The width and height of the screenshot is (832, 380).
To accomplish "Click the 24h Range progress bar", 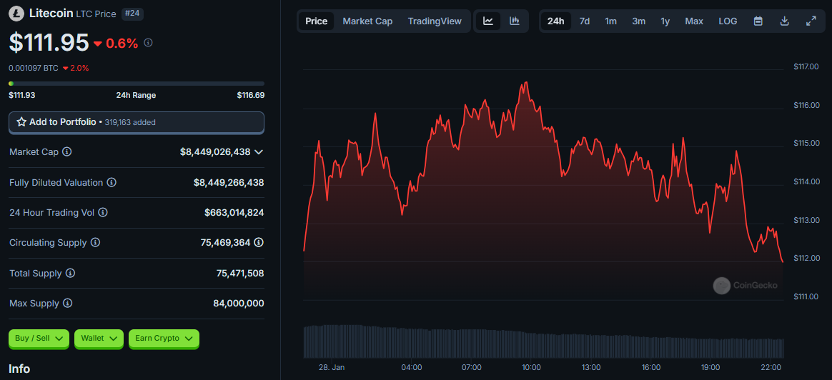I will coord(137,83).
